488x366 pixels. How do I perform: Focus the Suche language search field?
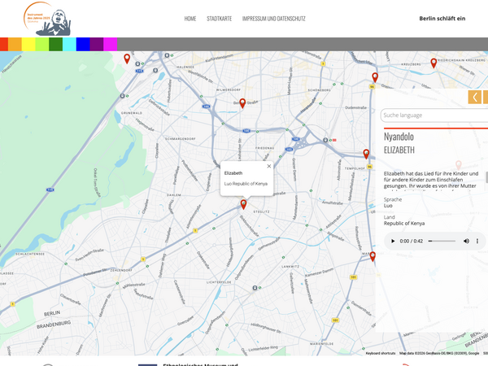pyautogui.click(x=434, y=115)
